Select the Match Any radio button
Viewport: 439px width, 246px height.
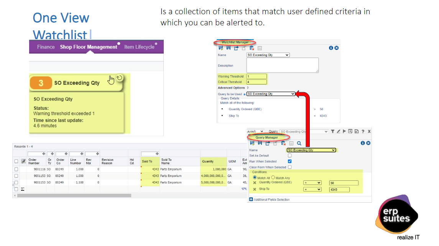pyautogui.click(x=273, y=177)
